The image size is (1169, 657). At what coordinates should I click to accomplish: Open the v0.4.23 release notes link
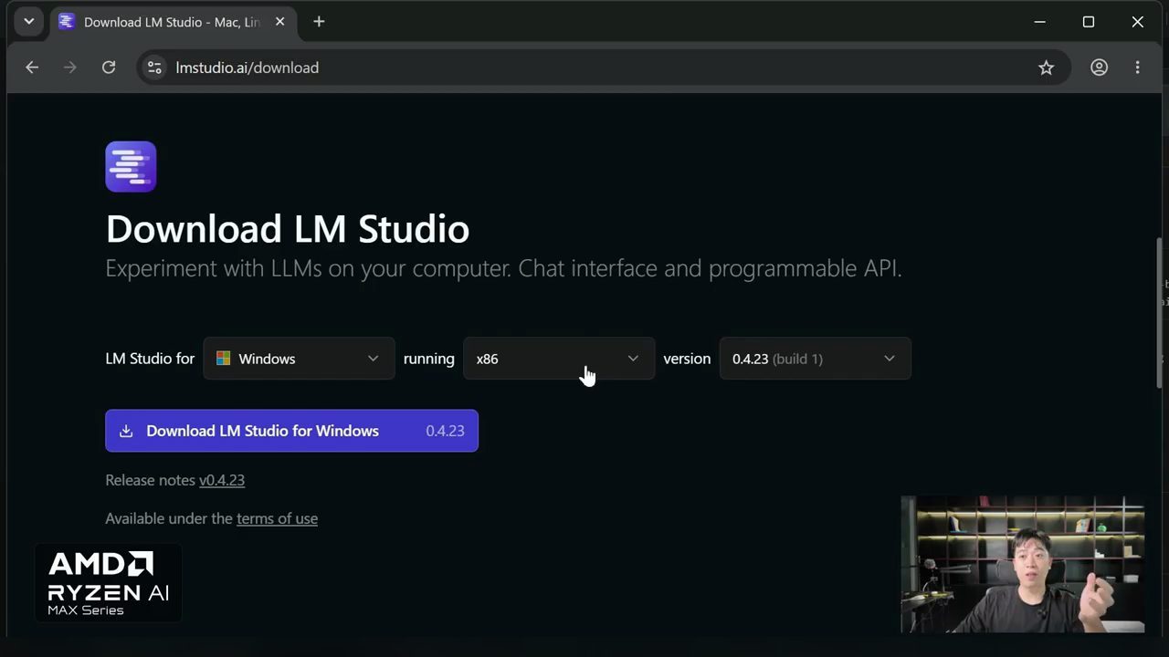click(x=222, y=480)
